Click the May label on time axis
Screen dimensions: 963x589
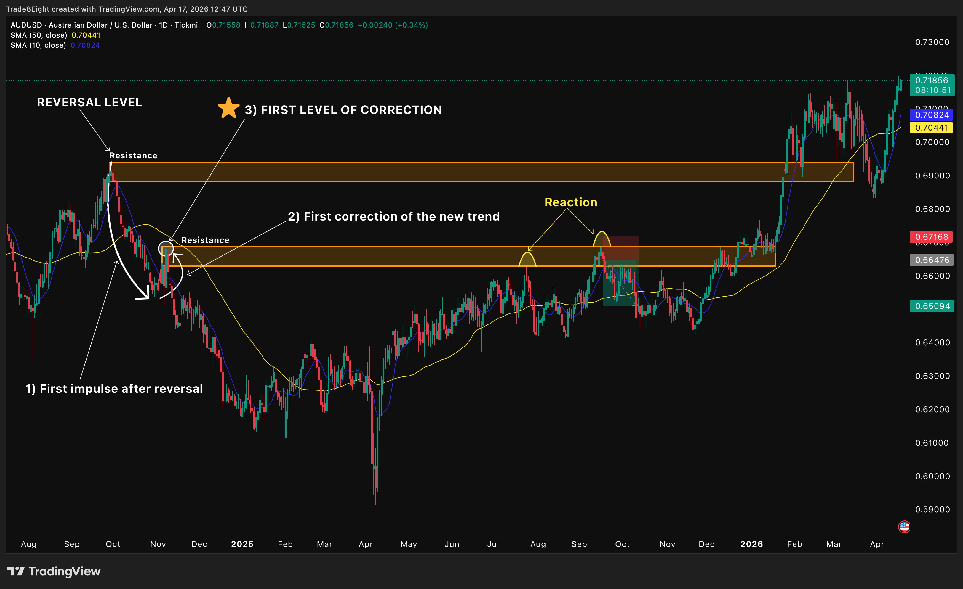pyautogui.click(x=409, y=544)
